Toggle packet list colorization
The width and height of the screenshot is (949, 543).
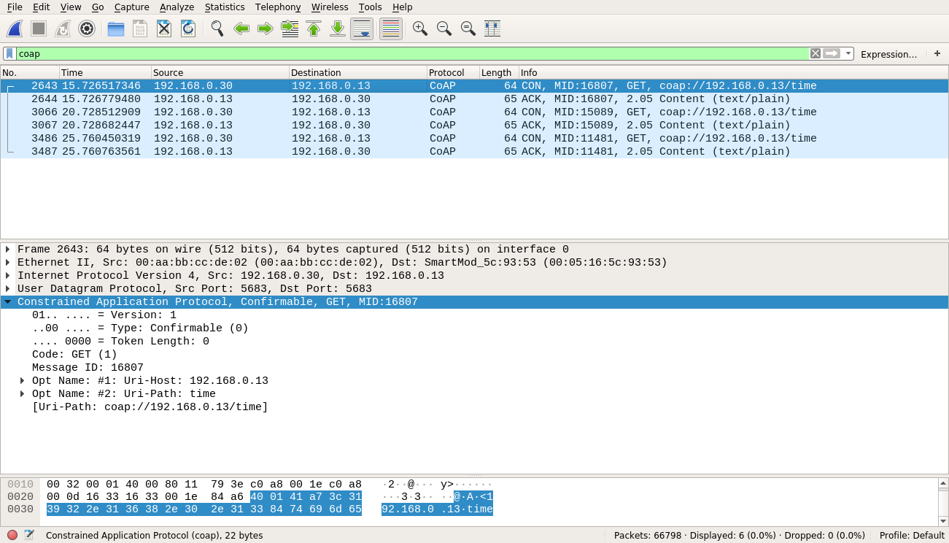(x=391, y=28)
